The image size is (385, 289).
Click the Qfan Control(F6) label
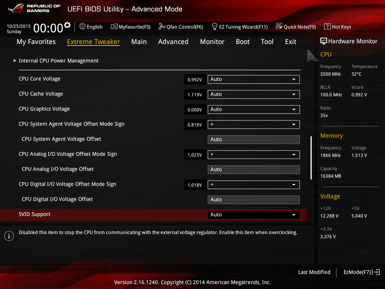185,27
